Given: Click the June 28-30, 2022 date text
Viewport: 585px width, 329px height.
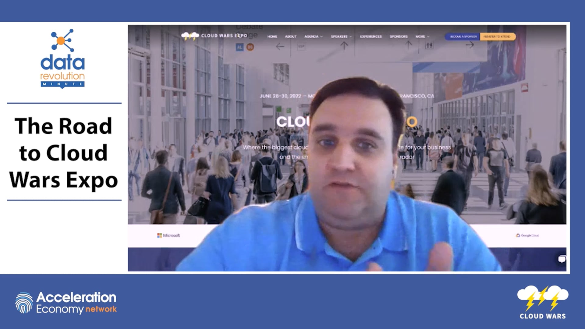Looking at the screenshot, I should pos(280,96).
